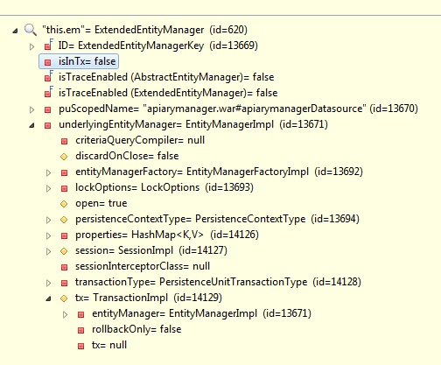Click the red square icon for criteriaQueryCompiler
The image size is (441, 365).
tap(64, 141)
